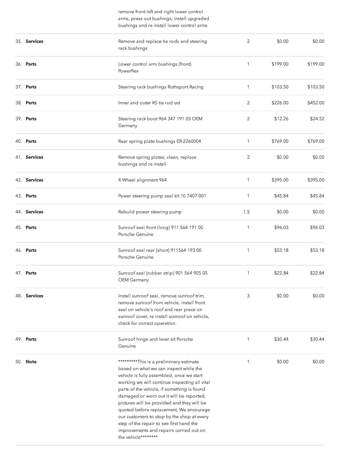Screen dimensions: 350x453
Task: Click "Rear spring plate bushings ER-2260004" entry
Action: click(159, 141)
